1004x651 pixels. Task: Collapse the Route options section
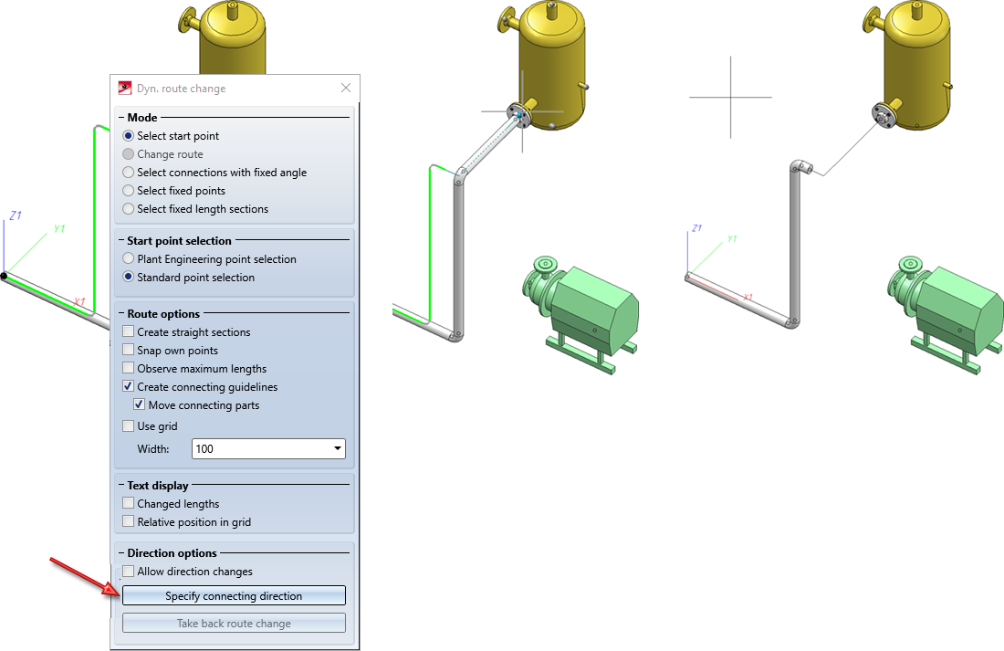121,314
